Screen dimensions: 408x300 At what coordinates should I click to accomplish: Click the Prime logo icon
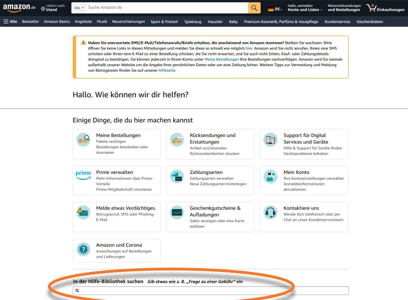83,175
